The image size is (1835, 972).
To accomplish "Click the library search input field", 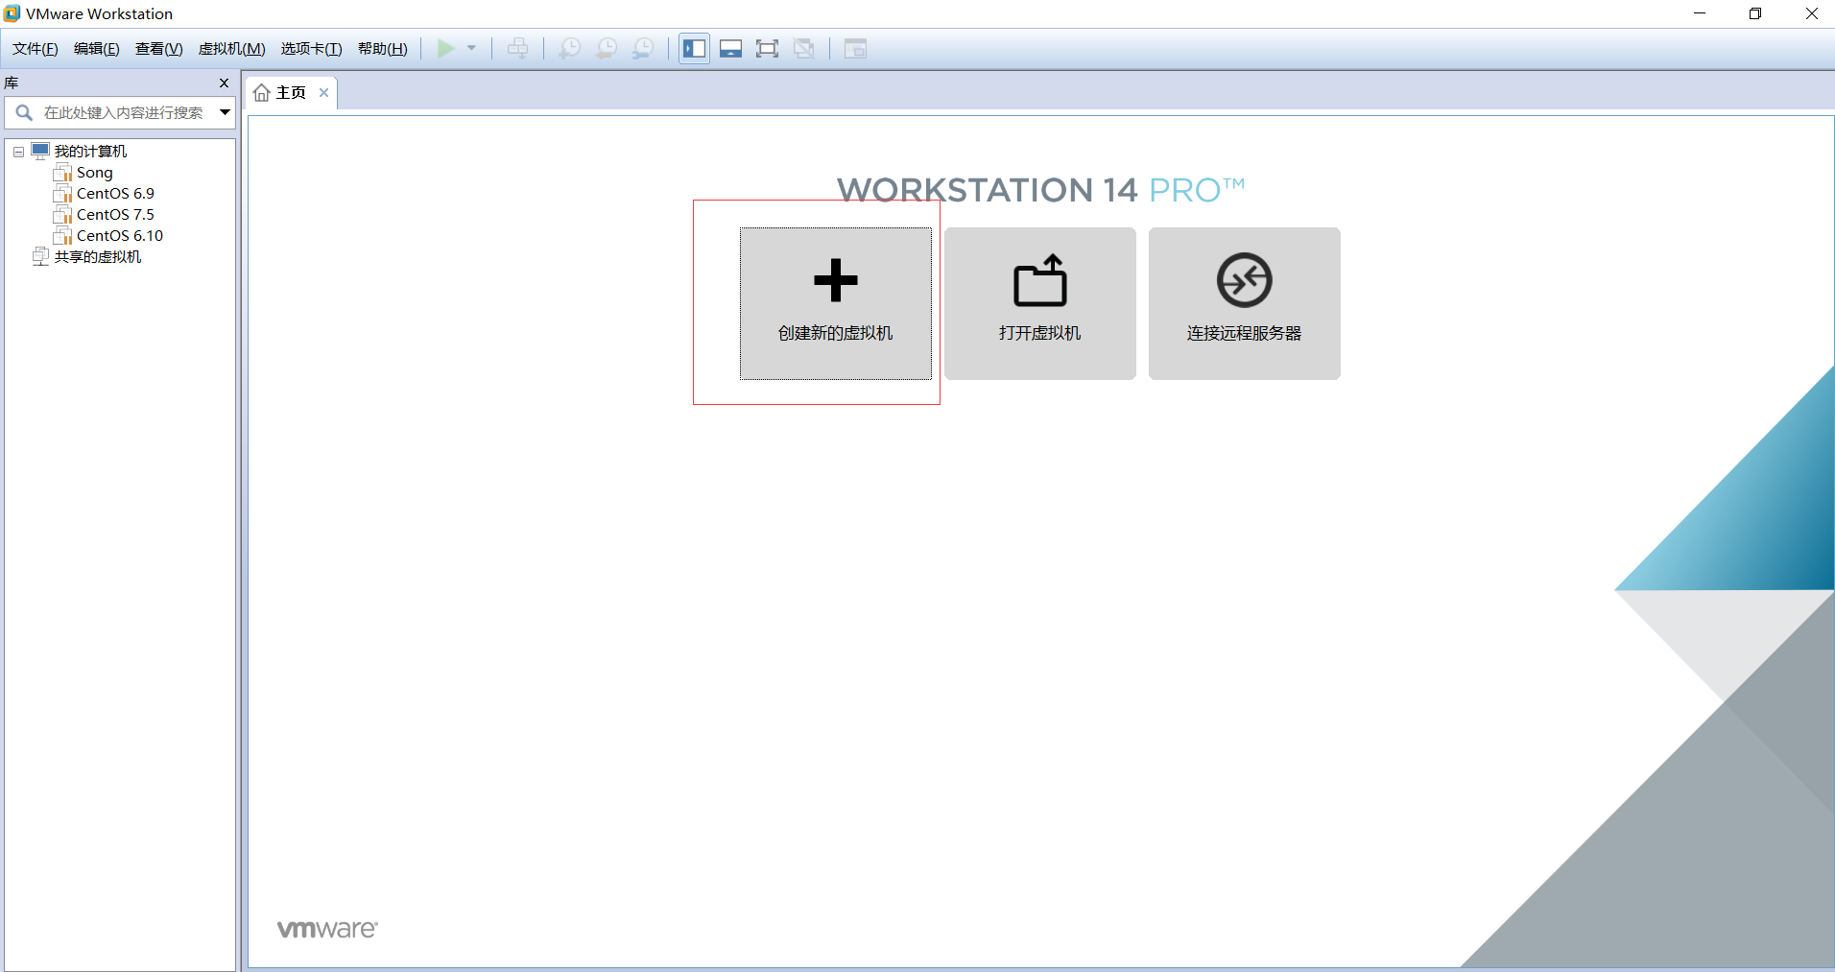I will click(x=123, y=112).
